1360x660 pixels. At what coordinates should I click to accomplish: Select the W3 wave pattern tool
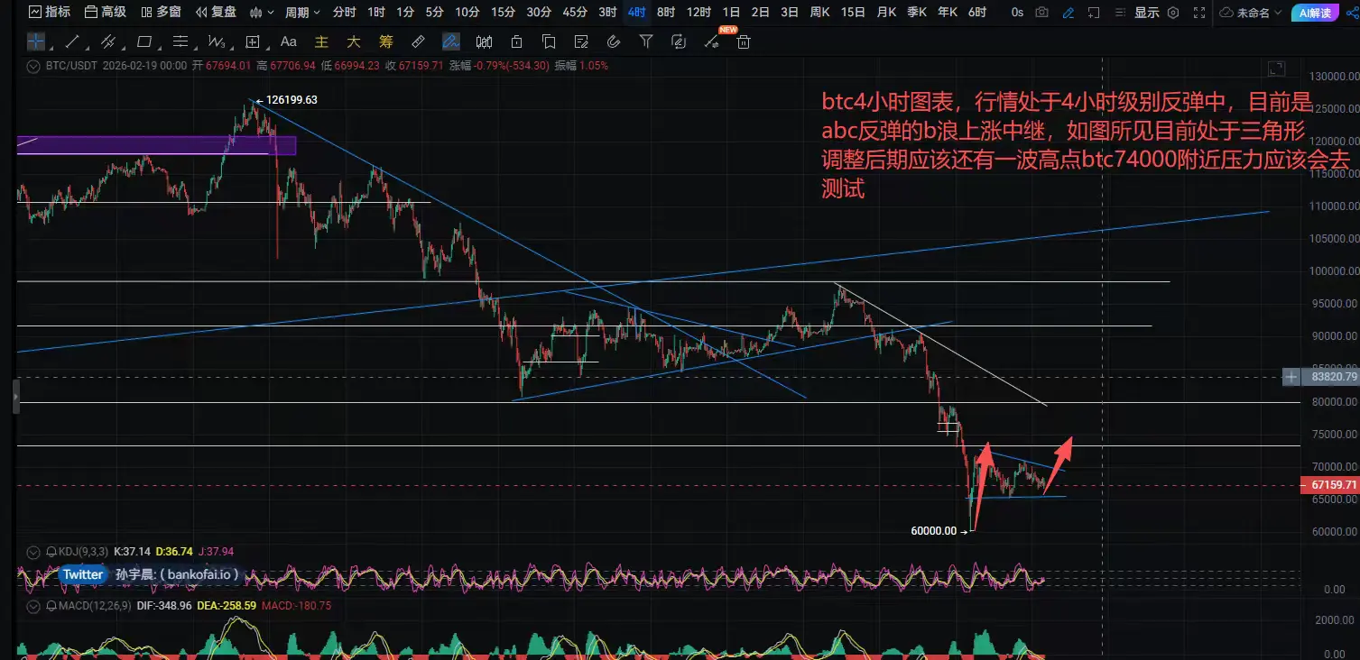pyautogui.click(x=217, y=41)
